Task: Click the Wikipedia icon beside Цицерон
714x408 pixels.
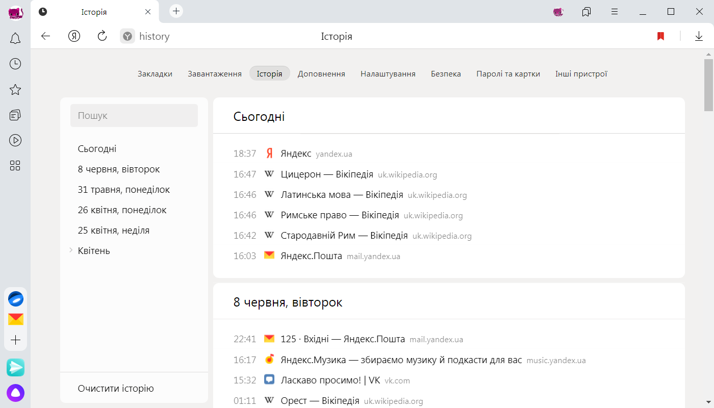Action: 269,174
